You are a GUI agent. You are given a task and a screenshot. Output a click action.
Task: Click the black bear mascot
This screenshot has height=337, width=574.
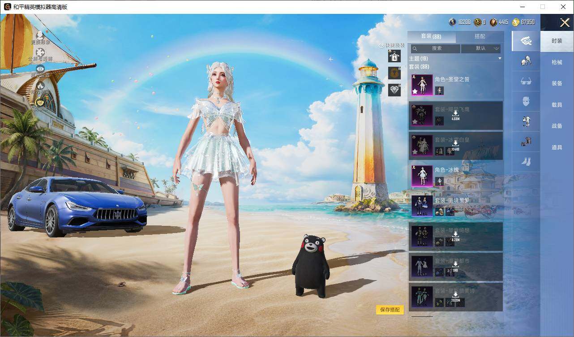pyautogui.click(x=310, y=266)
